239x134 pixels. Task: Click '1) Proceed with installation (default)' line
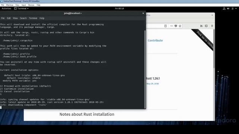(26, 86)
